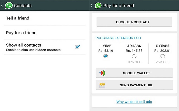Click the Contacts header title
The width and height of the screenshot is (179, 111).
click(23, 6)
